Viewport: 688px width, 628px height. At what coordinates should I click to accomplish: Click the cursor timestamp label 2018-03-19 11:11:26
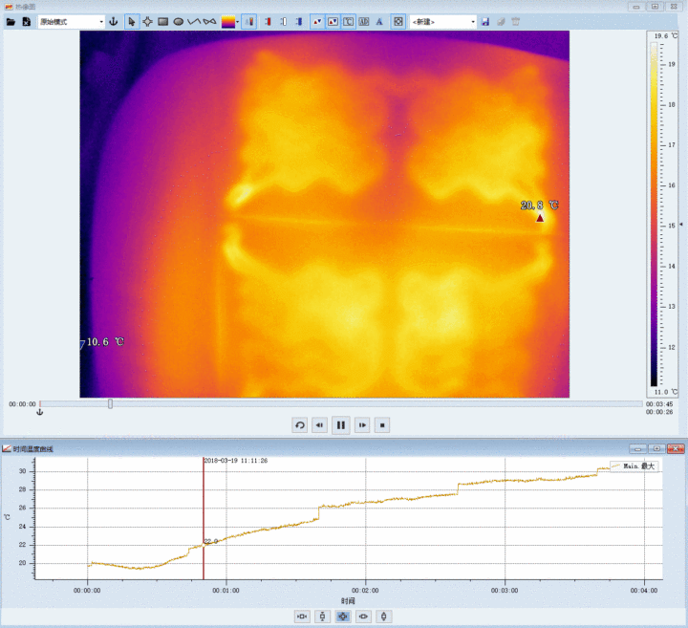pyautogui.click(x=236, y=461)
